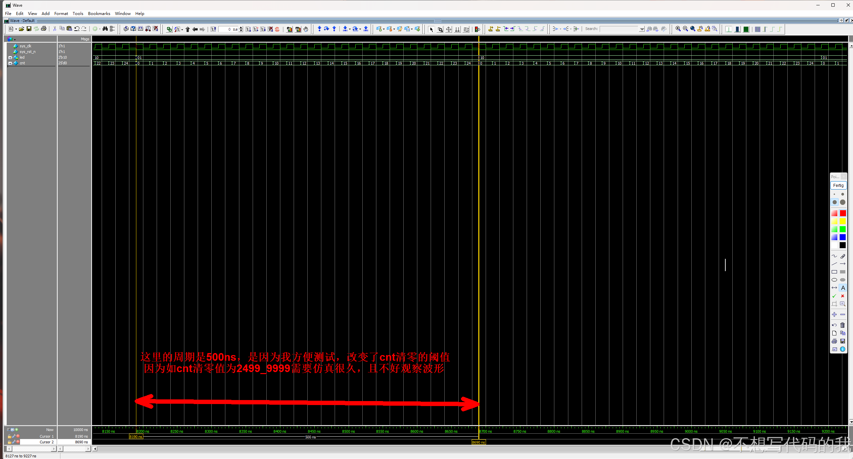This screenshot has height=459, width=853.
Task: Click the Delete Cursor icon
Action: (498, 29)
